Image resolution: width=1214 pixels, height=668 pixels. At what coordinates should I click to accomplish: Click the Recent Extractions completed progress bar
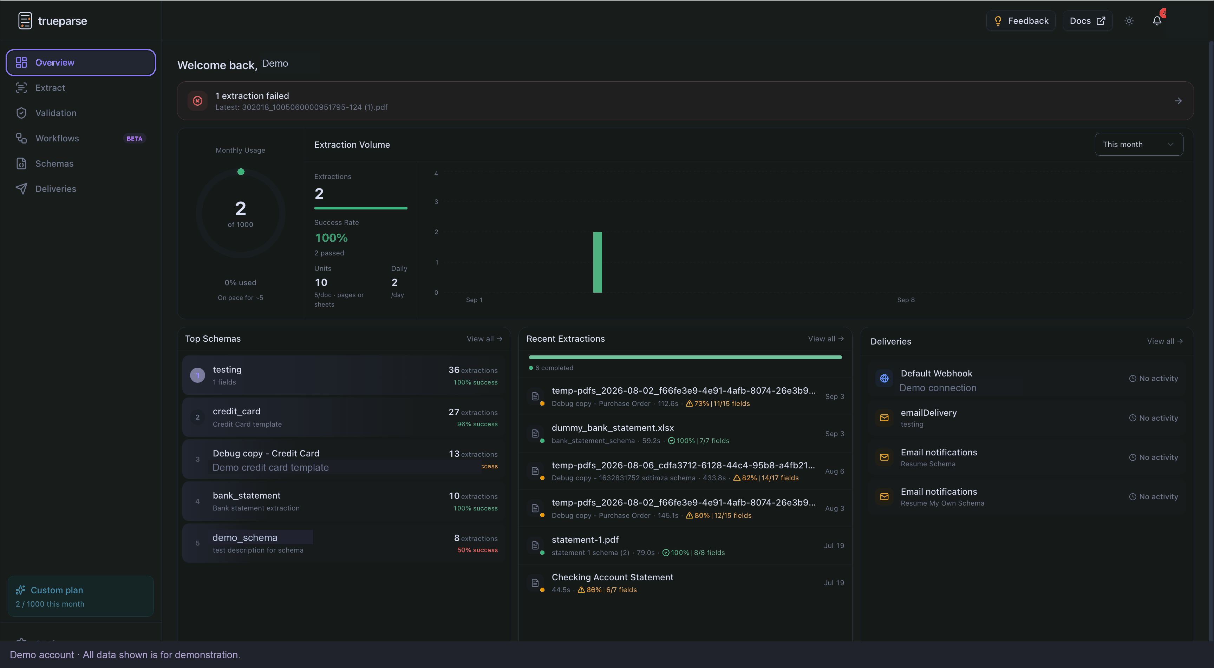click(x=685, y=357)
